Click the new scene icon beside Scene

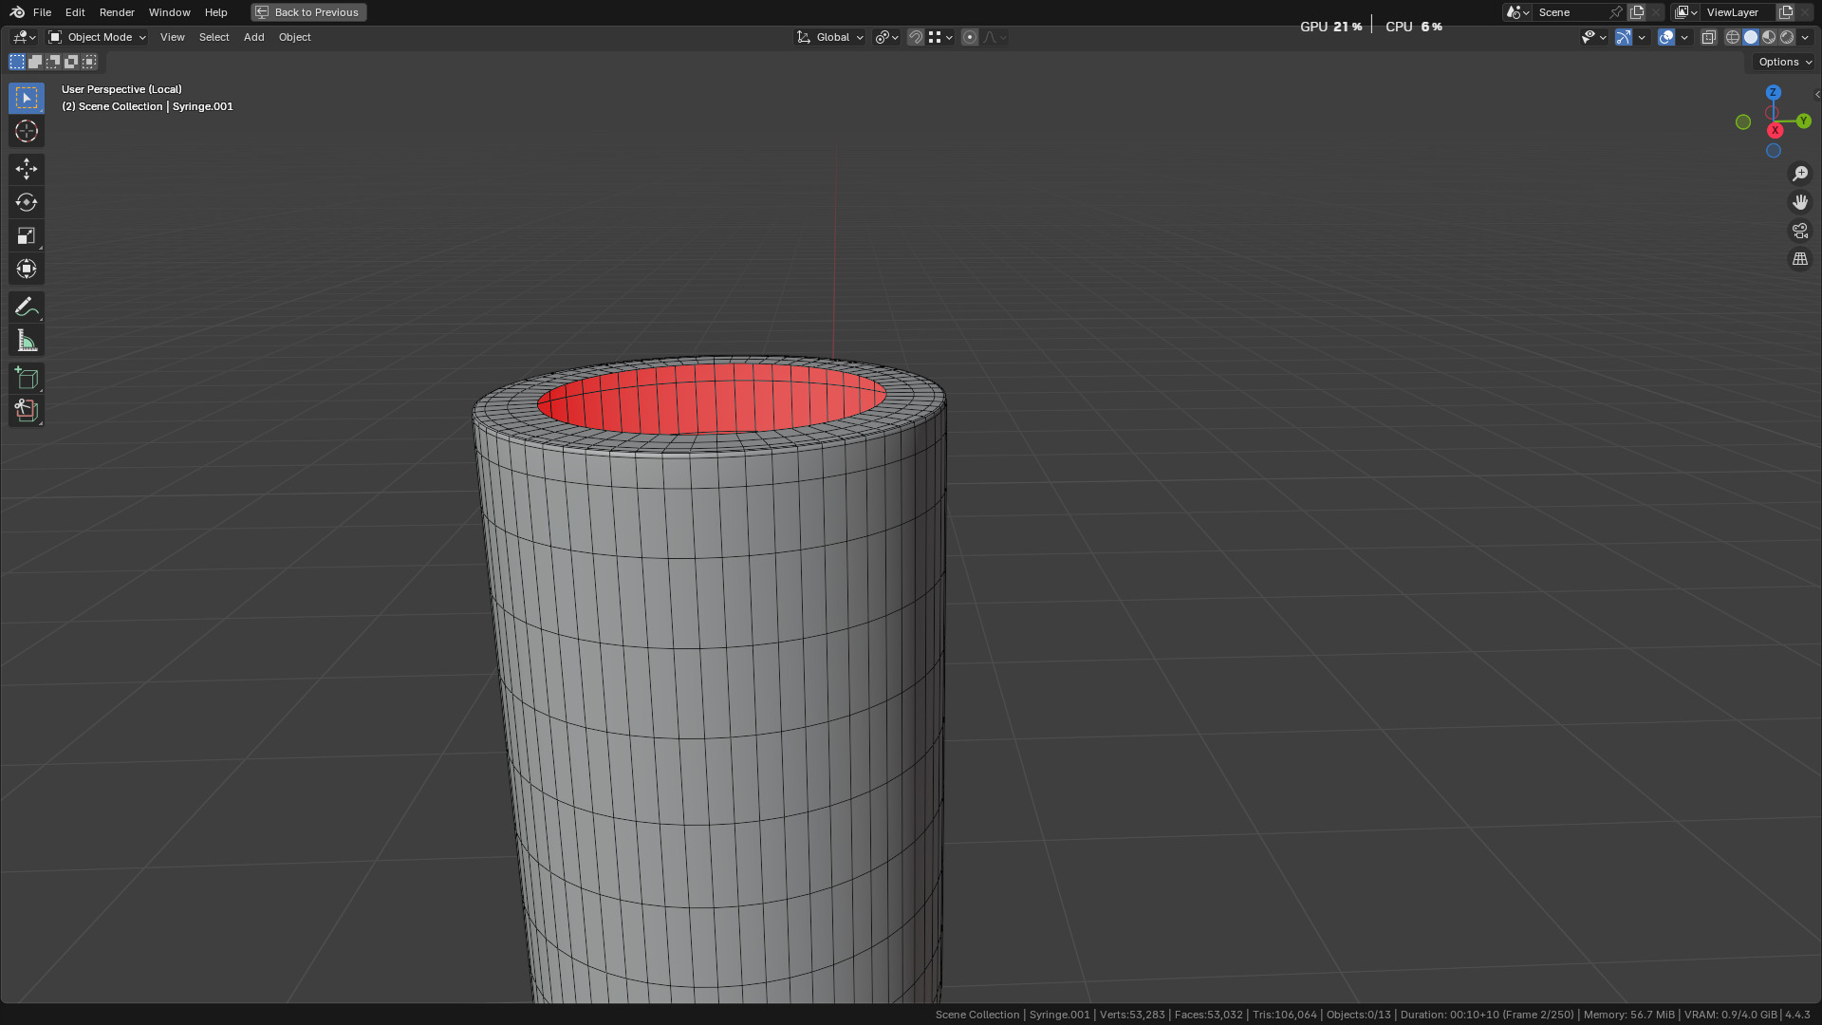(x=1637, y=12)
